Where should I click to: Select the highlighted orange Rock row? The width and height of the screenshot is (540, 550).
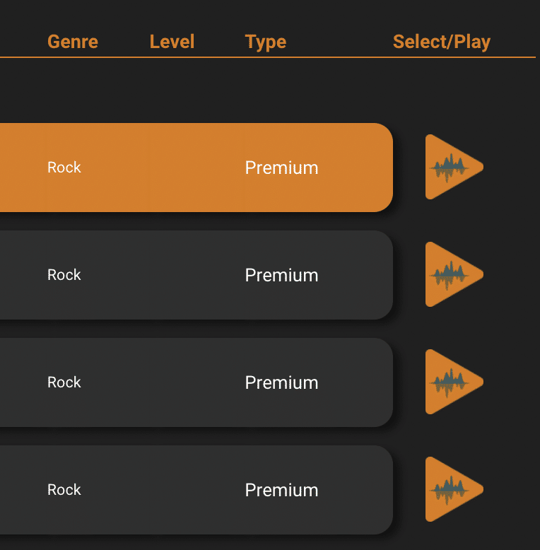pos(196,168)
